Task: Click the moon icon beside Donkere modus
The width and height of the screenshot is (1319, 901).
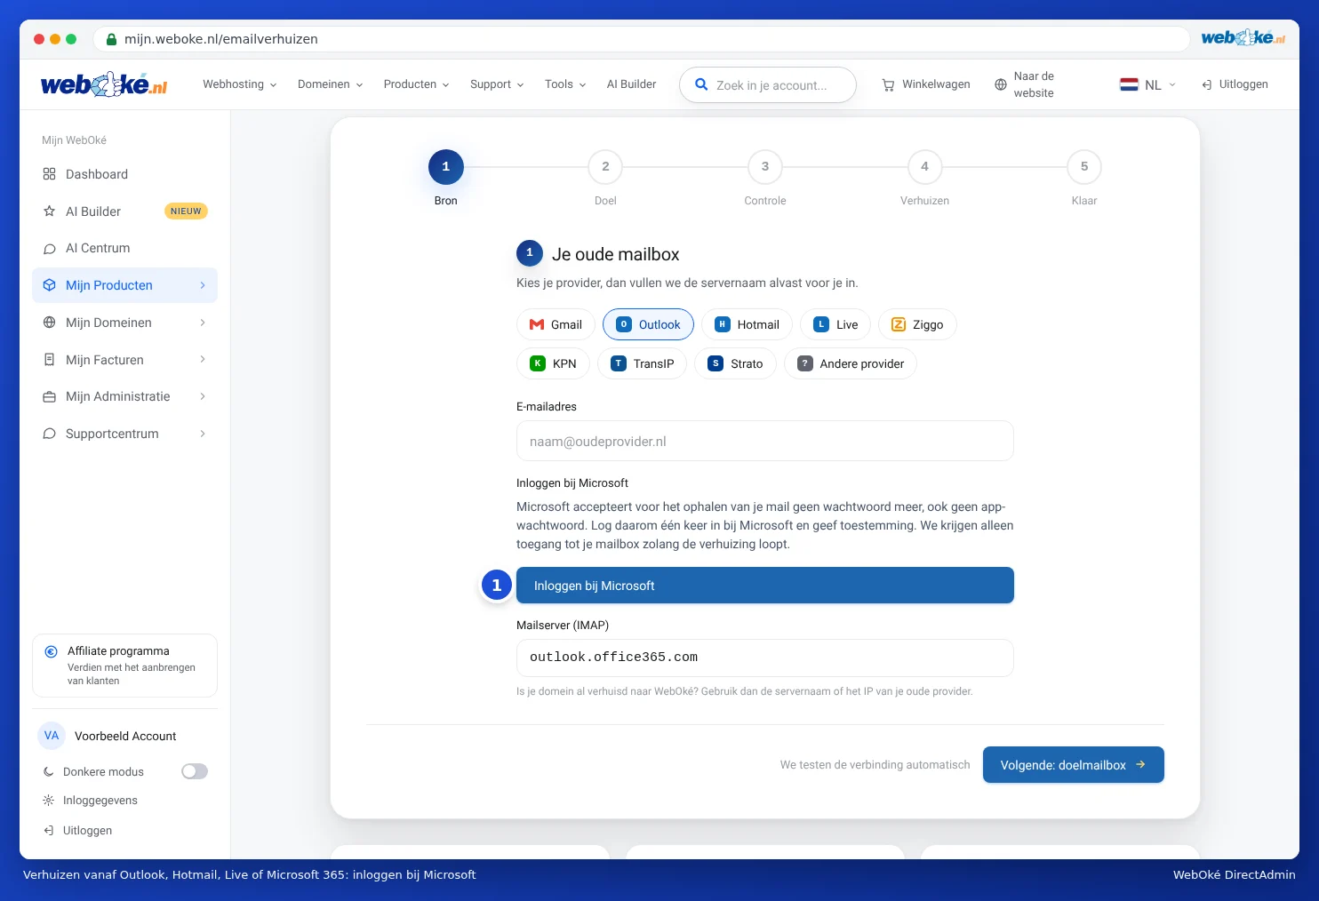Action: point(49,772)
